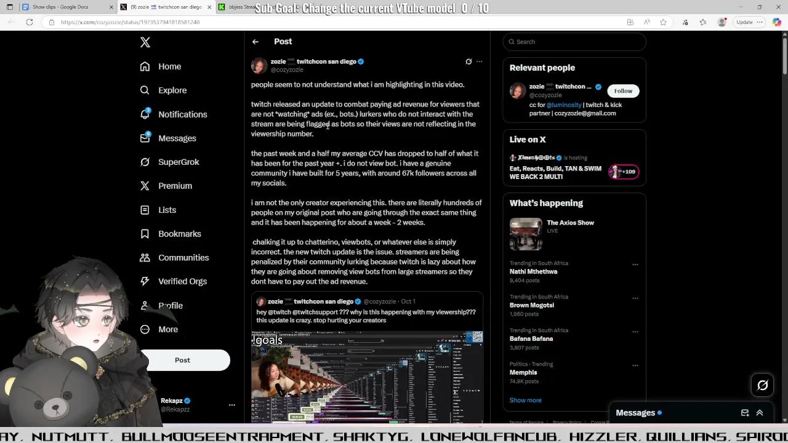788x443 pixels.
Task: Open the Brown Mogotsi trending topic
Action: tap(531, 305)
